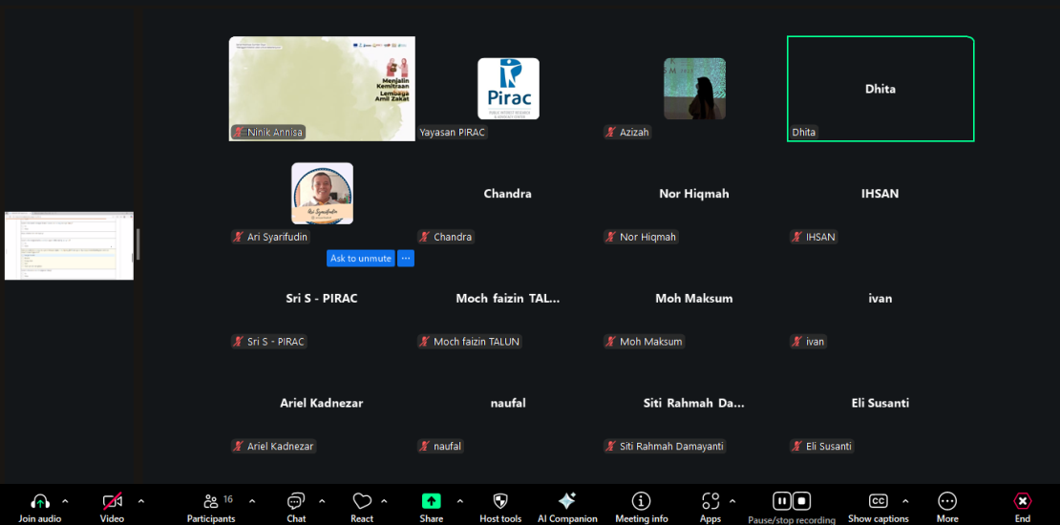Expand video options arrow beside Video
This screenshot has height=525, width=1060.
(x=141, y=500)
